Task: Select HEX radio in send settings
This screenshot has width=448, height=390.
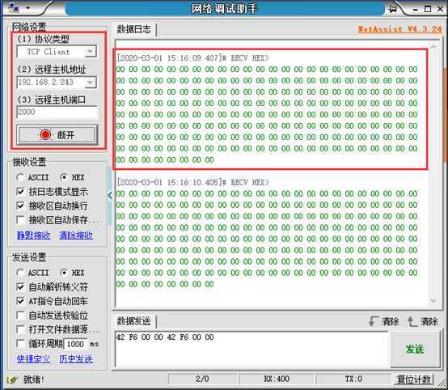Action: pyautogui.click(x=64, y=273)
